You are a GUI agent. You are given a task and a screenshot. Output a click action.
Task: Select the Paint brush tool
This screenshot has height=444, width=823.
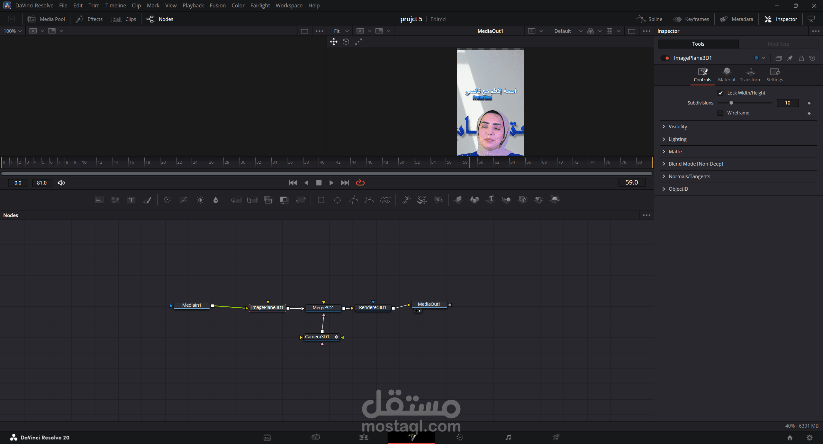coord(148,200)
